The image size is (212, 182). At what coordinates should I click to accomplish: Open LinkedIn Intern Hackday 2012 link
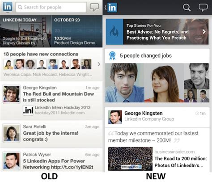tap(63, 107)
